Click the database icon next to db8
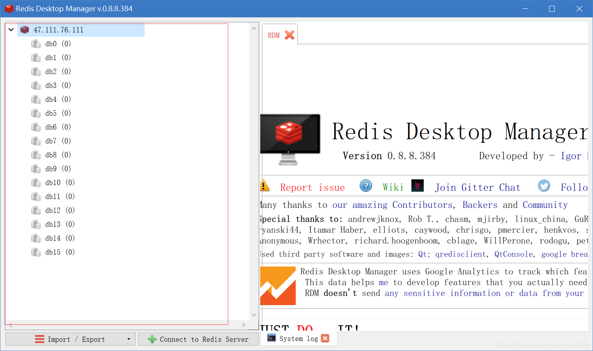Screen dimensions: 593x351 click(36, 155)
